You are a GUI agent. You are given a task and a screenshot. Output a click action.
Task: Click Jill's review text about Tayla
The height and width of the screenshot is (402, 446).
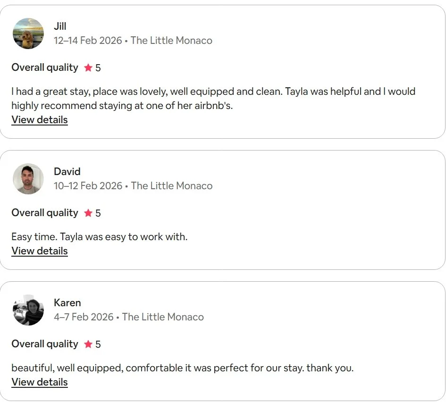213,98
